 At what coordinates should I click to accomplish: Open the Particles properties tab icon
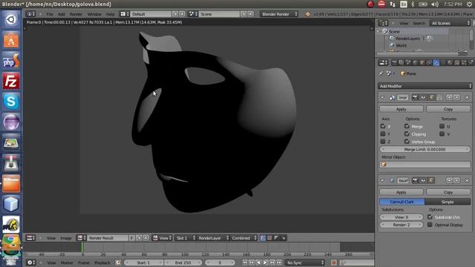[x=464, y=62]
